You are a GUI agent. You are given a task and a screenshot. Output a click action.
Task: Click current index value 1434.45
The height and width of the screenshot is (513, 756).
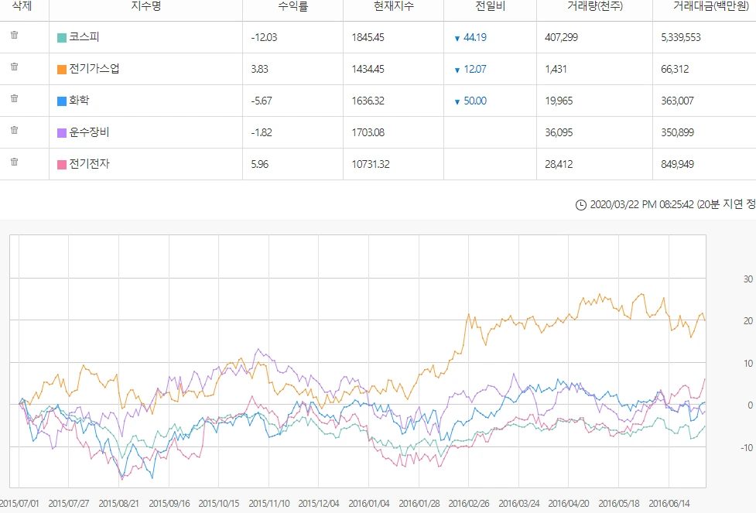[368, 70]
